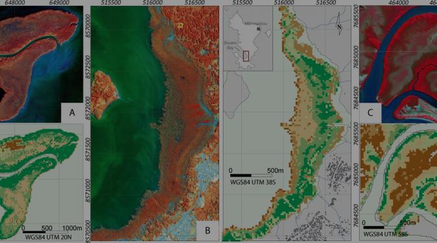Click the panel label B
Image resolution: width=437 pixels, height=243 pixels.
pos(207,231)
